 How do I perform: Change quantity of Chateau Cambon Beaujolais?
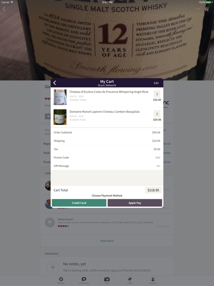pyautogui.click(x=157, y=114)
